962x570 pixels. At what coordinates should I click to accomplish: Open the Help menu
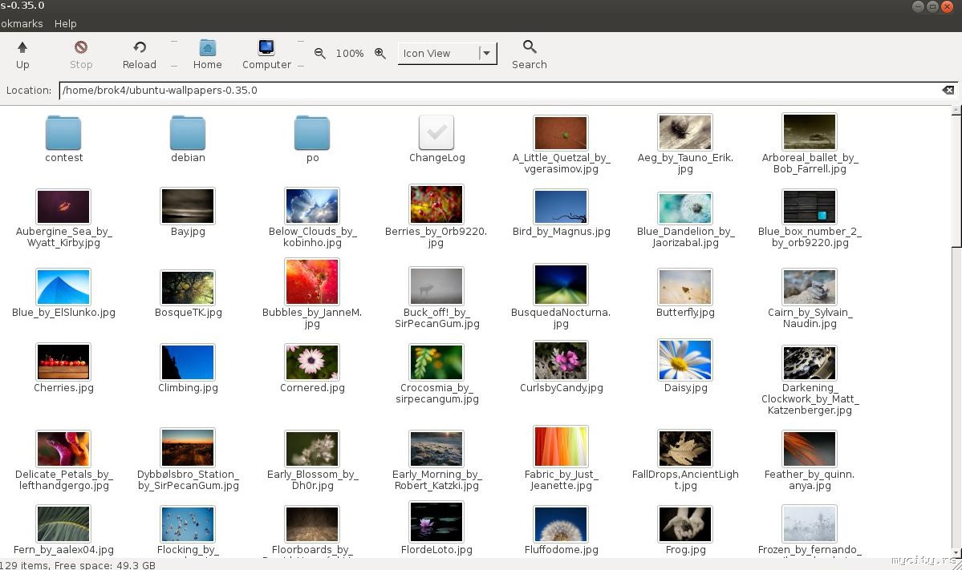(x=65, y=24)
